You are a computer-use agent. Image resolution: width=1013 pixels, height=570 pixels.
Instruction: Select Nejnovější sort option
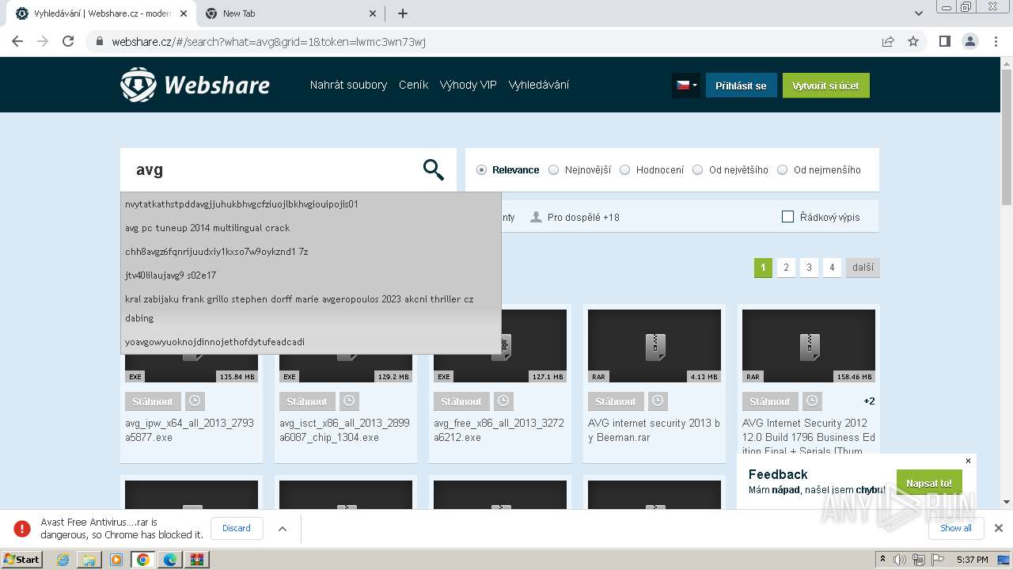tap(554, 170)
